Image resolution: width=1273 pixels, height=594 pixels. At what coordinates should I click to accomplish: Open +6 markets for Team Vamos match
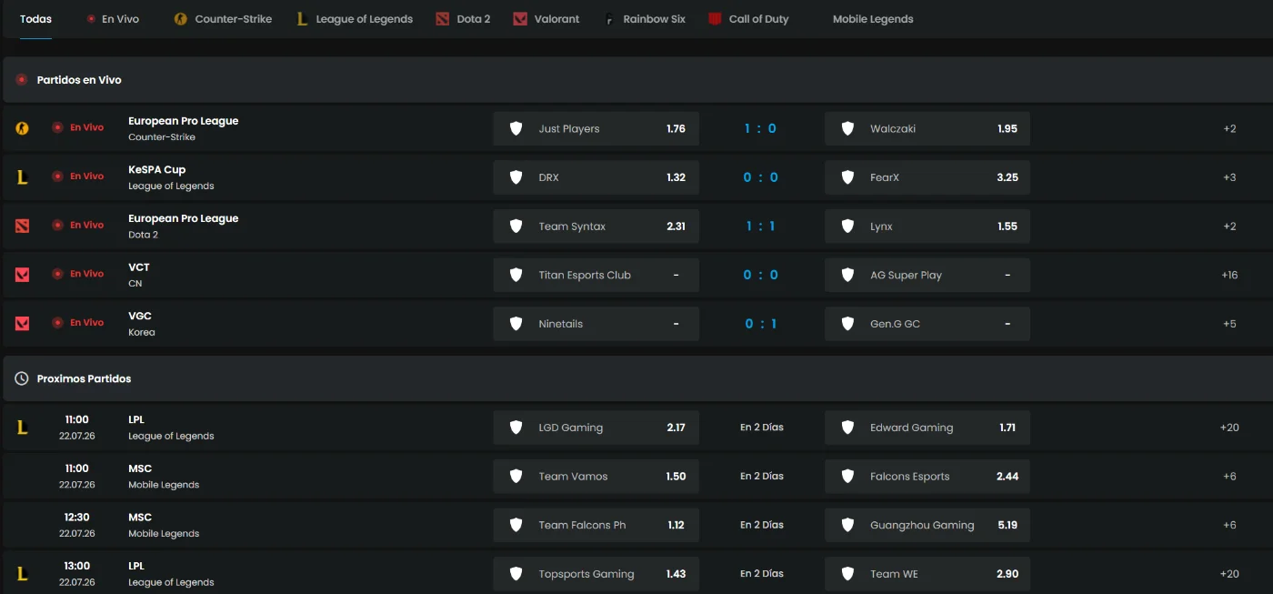pyautogui.click(x=1229, y=477)
